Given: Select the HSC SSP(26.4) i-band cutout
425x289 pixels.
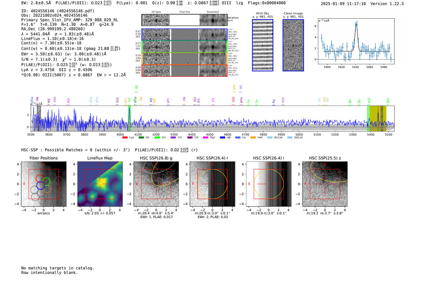Looking at the screenshot, I should coord(269,184).
